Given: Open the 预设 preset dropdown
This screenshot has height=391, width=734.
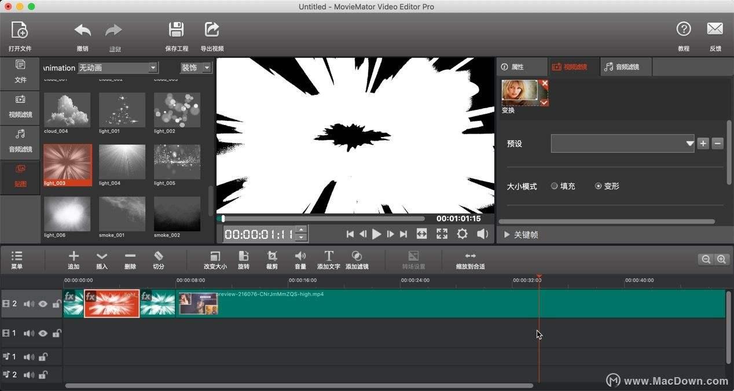Looking at the screenshot, I should tap(623, 143).
